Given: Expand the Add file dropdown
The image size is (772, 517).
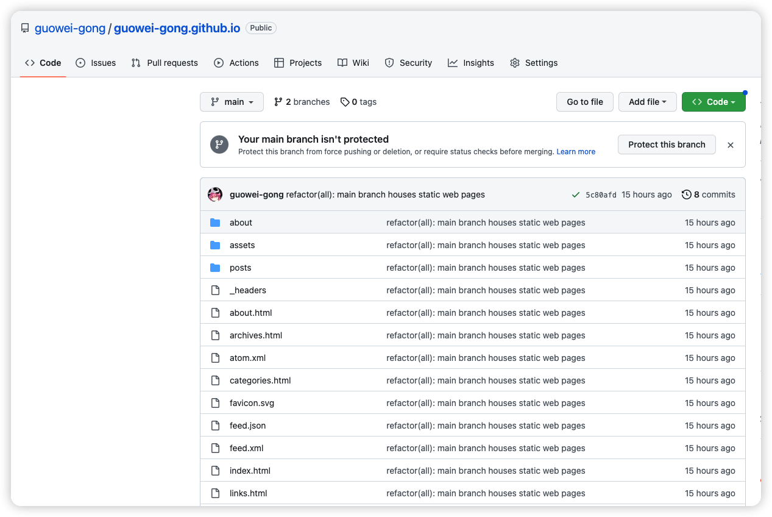Looking at the screenshot, I should tap(647, 102).
